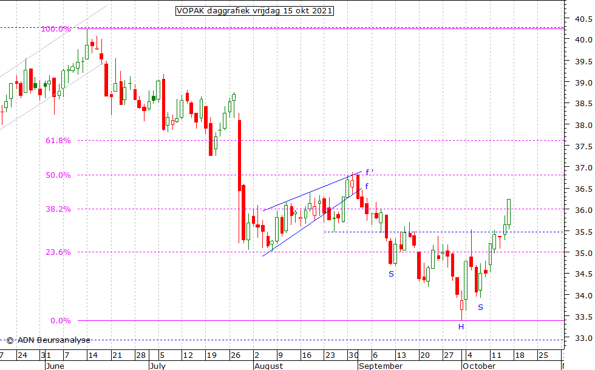The image size is (595, 370).
Task: Select the "50.0%" Fibonacci level label
Action: (58, 175)
